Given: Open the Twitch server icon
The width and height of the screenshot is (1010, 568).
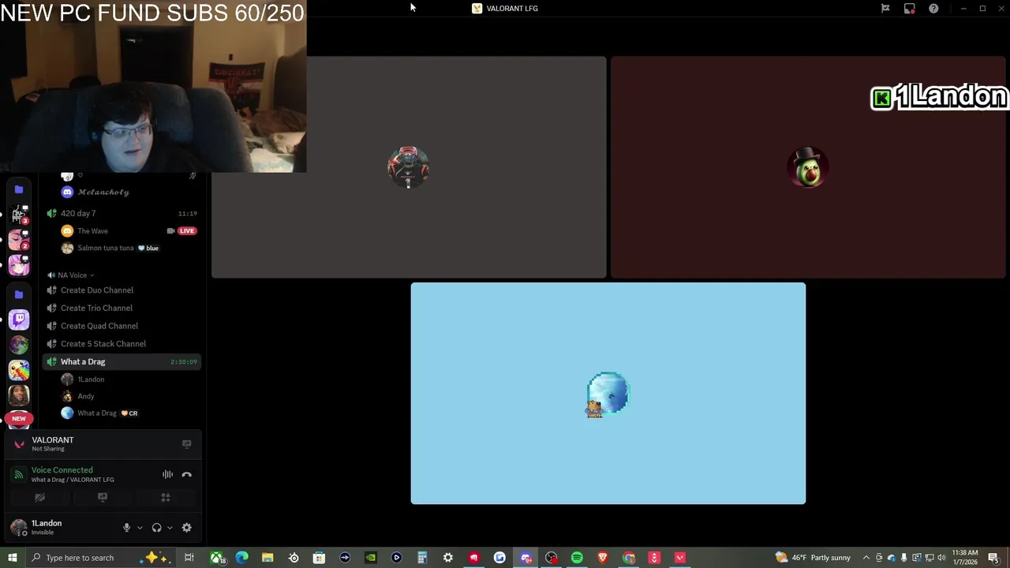Looking at the screenshot, I should (19, 319).
